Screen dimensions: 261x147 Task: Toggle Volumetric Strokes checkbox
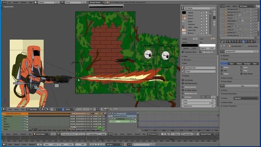(183, 52)
